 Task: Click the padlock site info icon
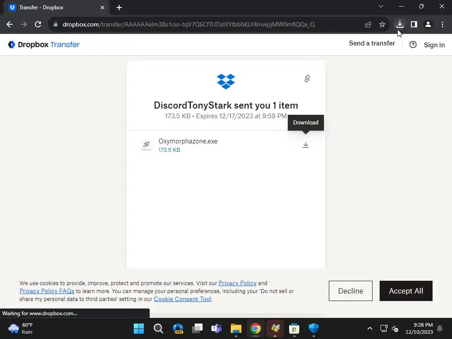tap(56, 25)
